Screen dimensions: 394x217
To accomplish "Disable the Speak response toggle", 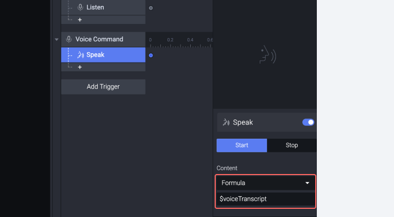I will tap(308, 122).
